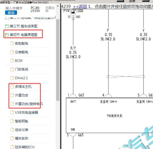The image size is (153, 149).
Task: Click the BATT pin label in the diagram
Action: [x=73, y=102]
